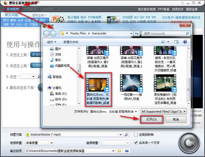Click the change view icon in the dialog toolbar
The image size is (205, 157).
163,42
